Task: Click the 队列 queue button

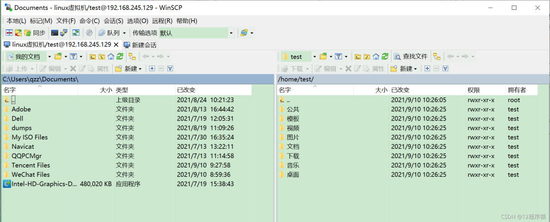Action: pyautogui.click(x=109, y=33)
